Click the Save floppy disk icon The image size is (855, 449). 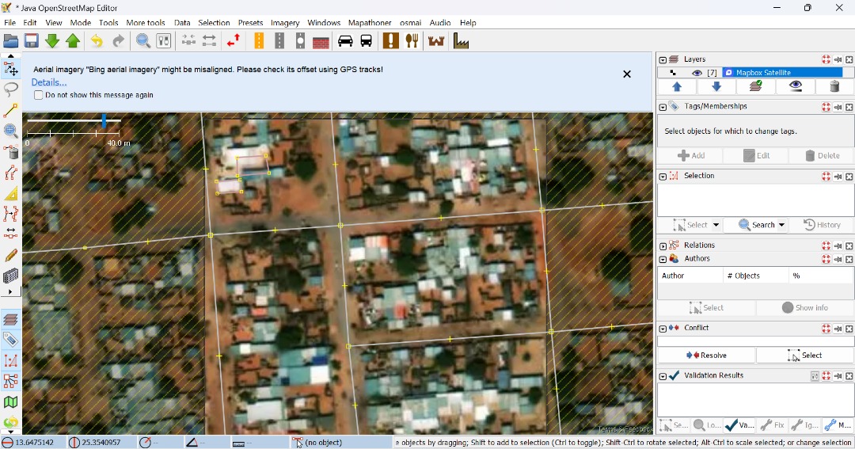pyautogui.click(x=31, y=41)
